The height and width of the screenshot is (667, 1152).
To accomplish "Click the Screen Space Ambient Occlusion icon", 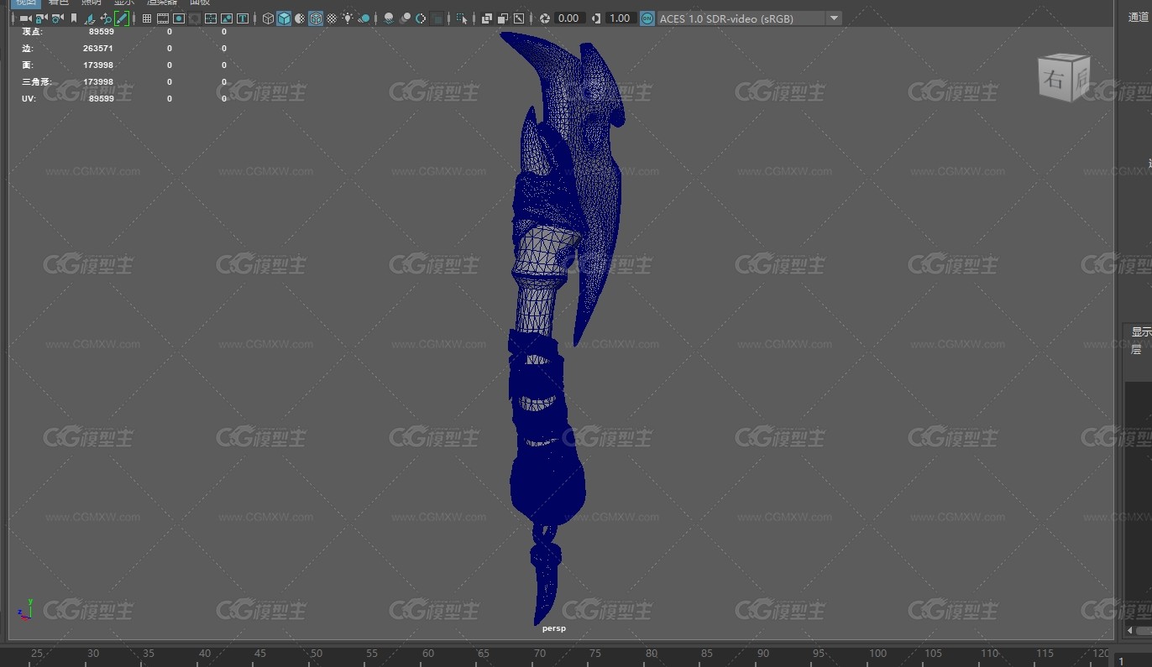I will (x=389, y=18).
